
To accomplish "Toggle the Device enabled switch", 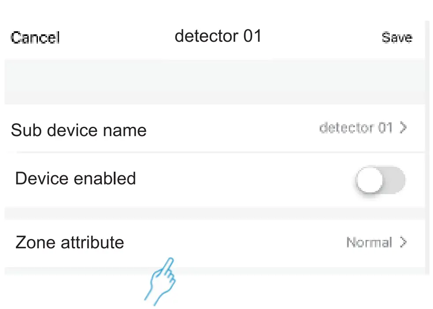I will (380, 180).
